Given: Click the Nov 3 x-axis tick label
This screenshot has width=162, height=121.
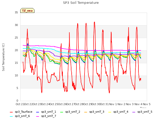Looking at the screenshot, I should [x=130, y=104].
